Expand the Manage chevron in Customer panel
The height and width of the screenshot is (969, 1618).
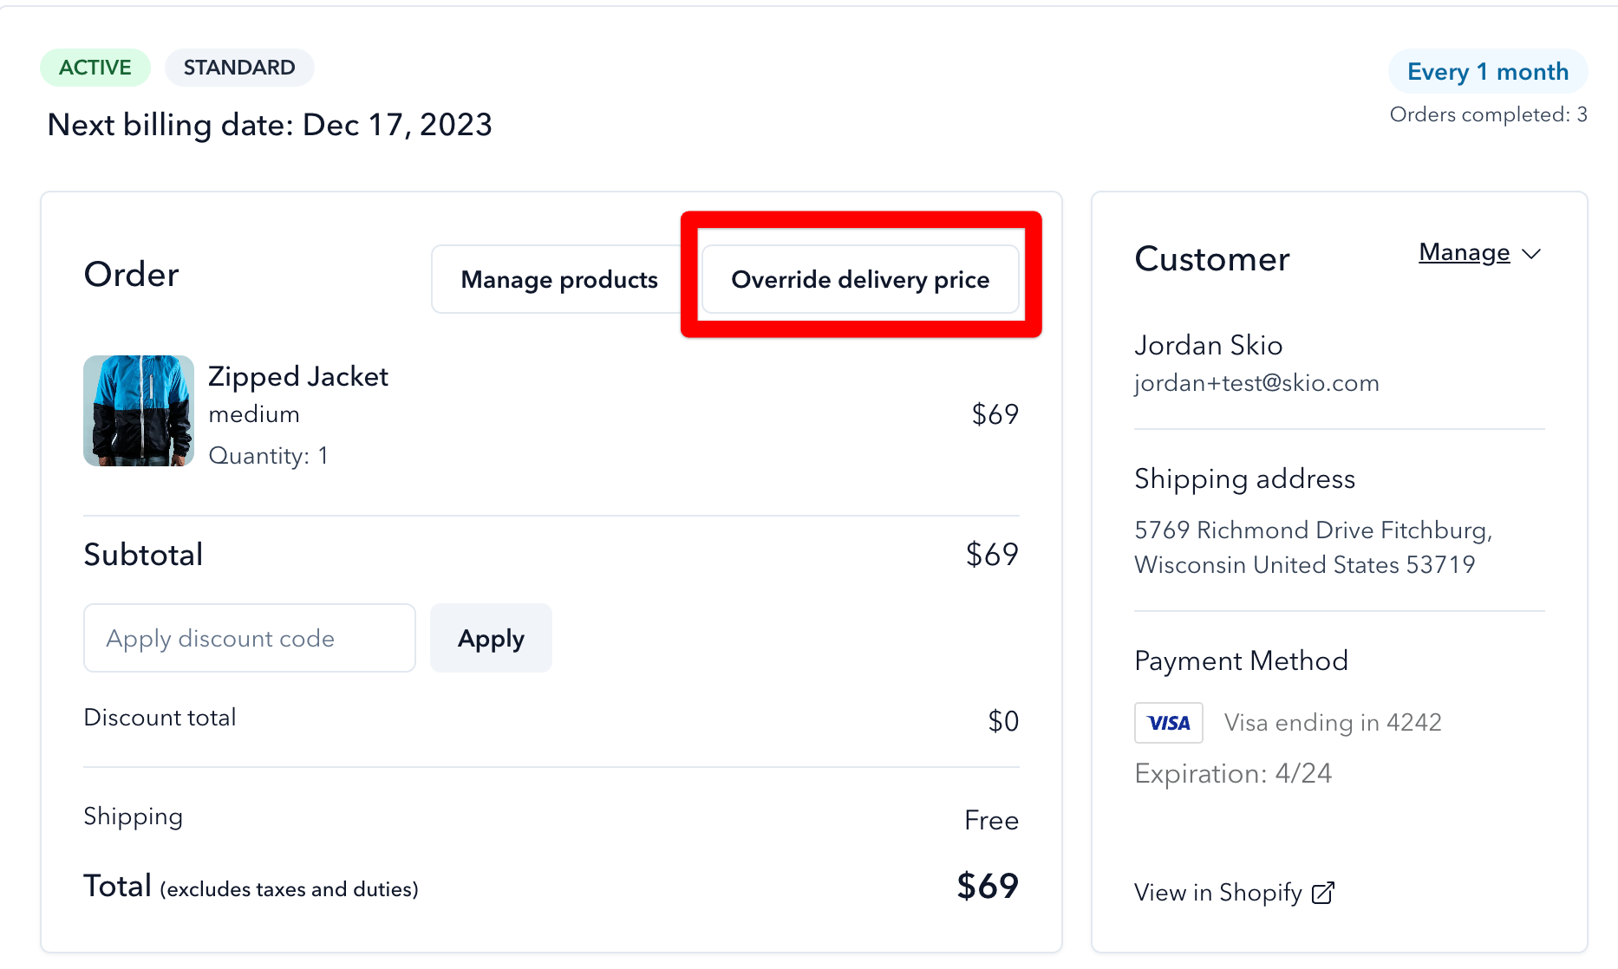click(x=1531, y=254)
